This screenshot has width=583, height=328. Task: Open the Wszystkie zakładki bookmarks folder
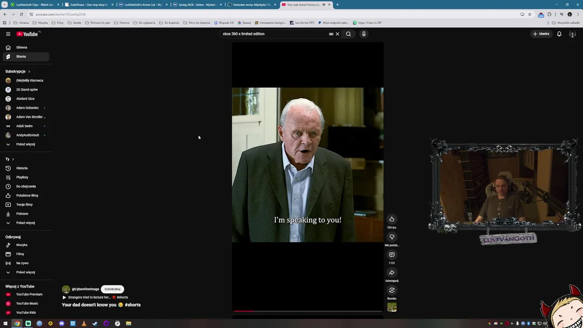click(567, 22)
